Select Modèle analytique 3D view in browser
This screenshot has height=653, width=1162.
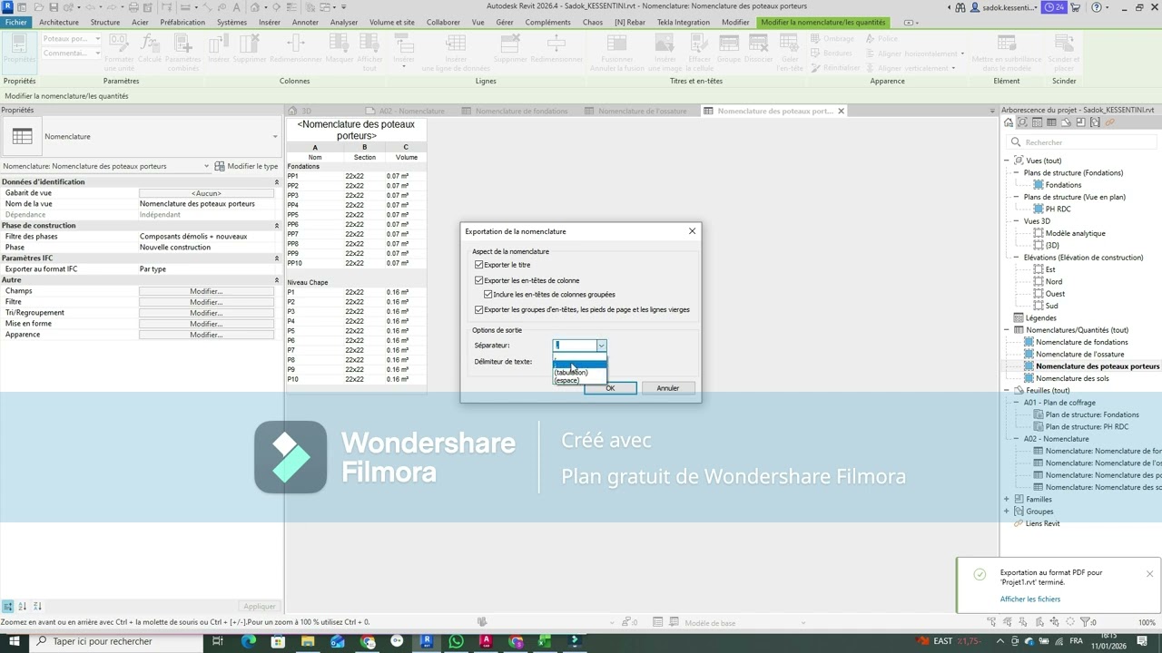click(1075, 233)
